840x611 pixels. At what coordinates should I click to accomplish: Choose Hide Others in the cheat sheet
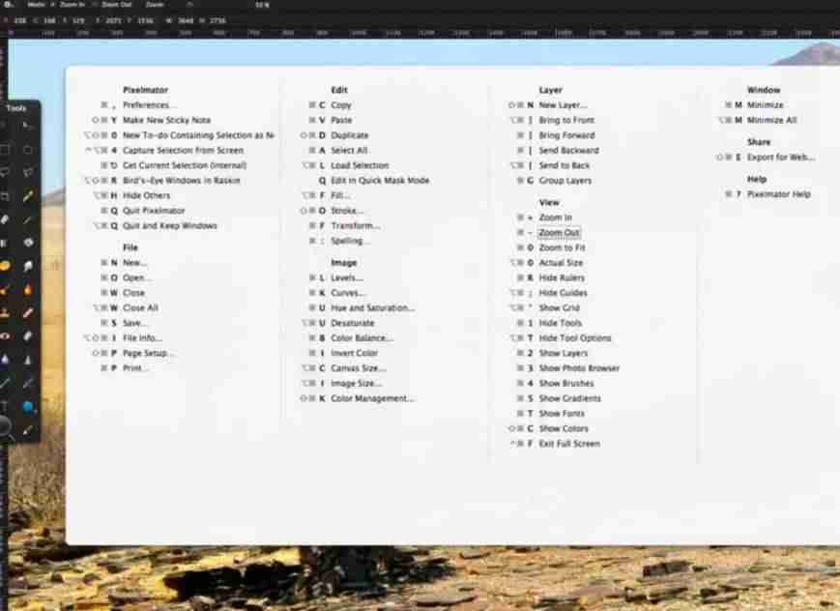(x=146, y=195)
